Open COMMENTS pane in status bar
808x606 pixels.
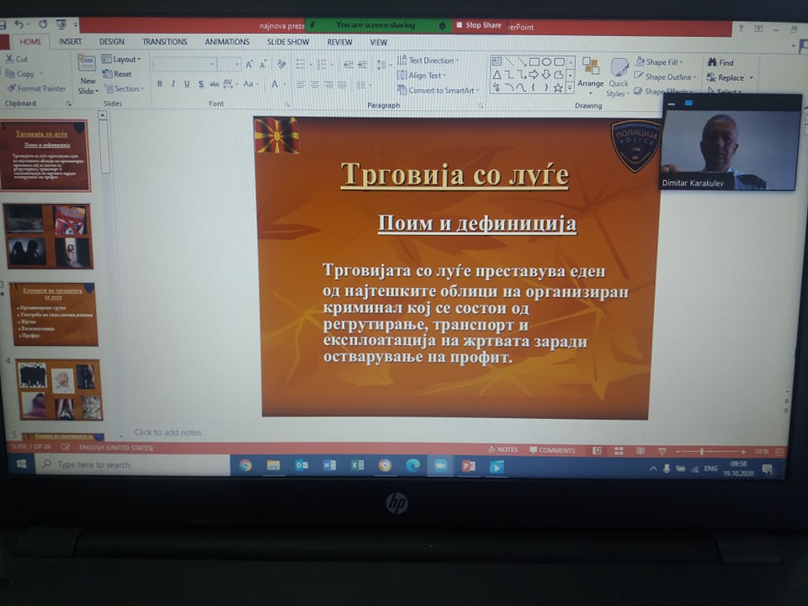click(x=552, y=450)
